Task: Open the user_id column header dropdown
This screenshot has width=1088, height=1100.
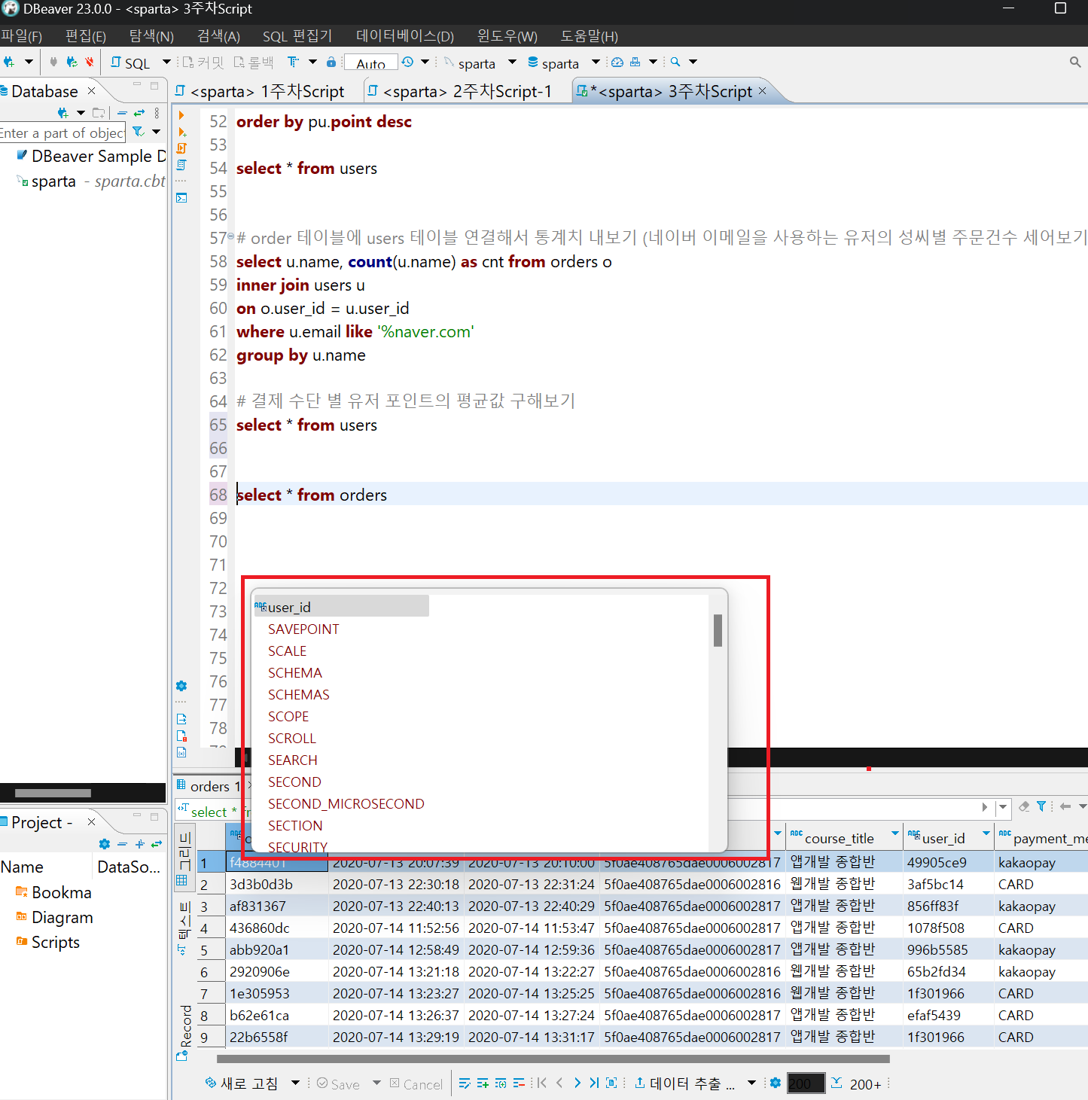Action: tap(986, 833)
